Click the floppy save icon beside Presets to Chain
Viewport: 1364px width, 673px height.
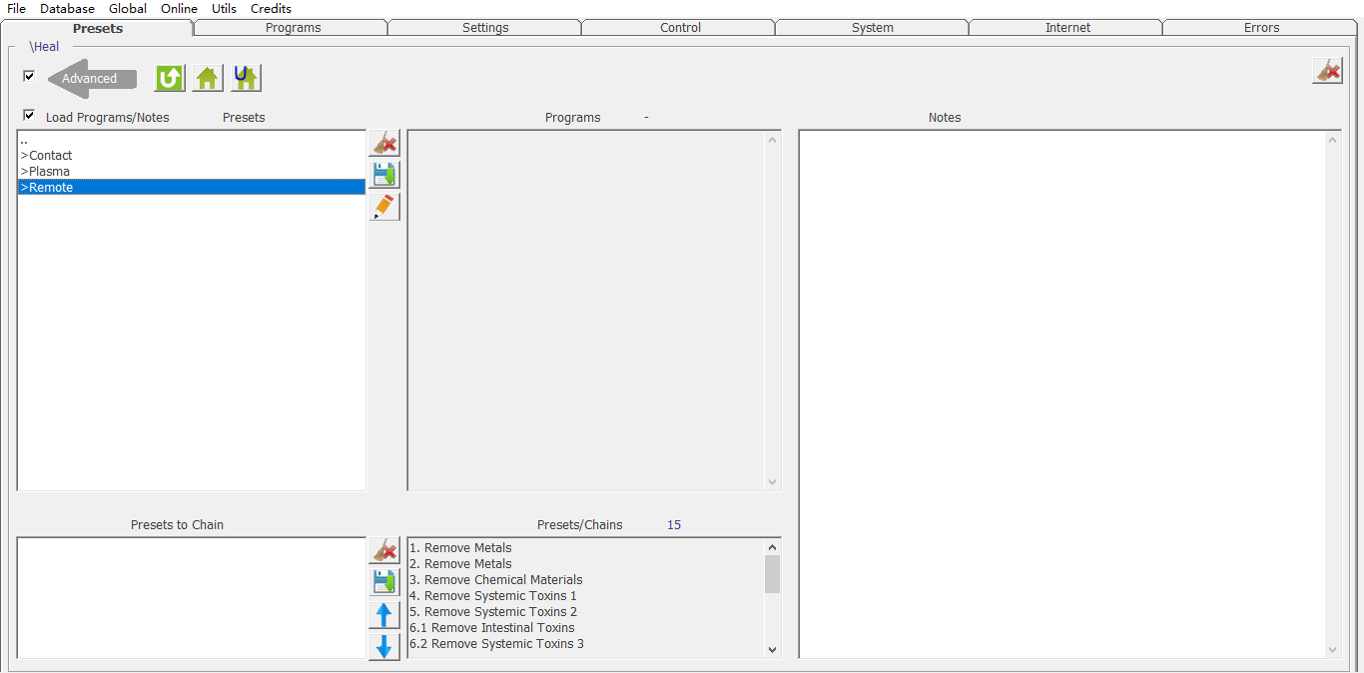click(x=384, y=582)
